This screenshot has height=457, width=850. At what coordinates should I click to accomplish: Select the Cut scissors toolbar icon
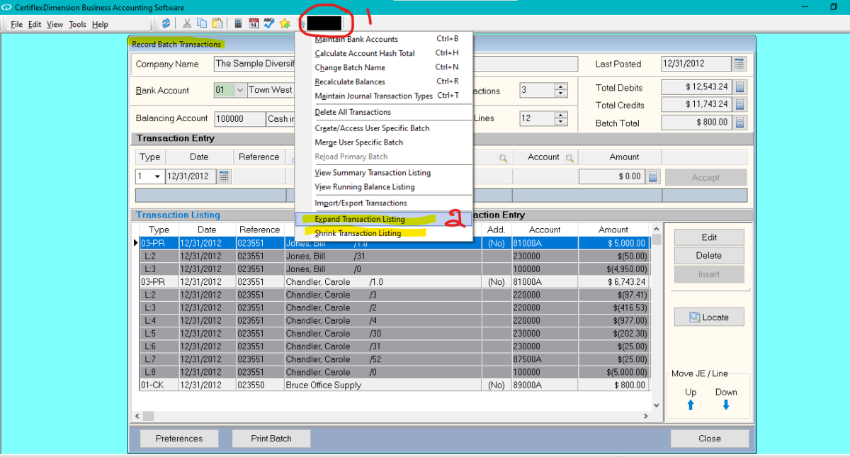[186, 23]
